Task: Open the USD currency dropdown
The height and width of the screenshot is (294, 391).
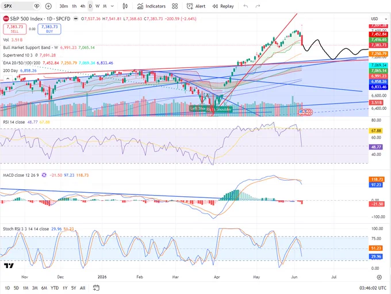Action: [379, 19]
